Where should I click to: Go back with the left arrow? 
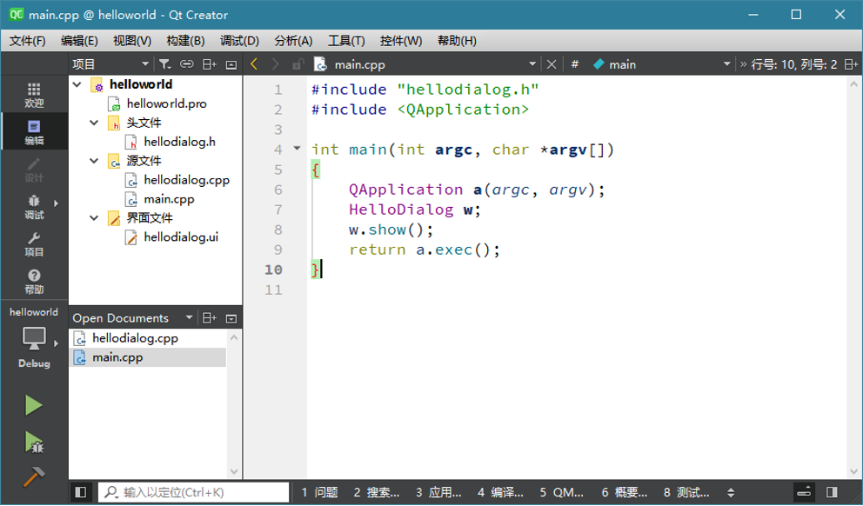click(x=254, y=64)
